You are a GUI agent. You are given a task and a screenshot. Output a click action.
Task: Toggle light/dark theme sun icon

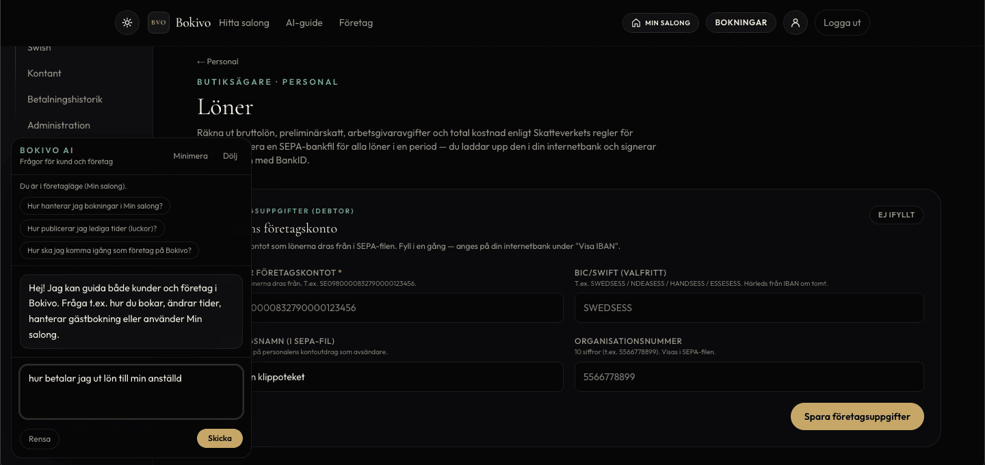pos(127,23)
